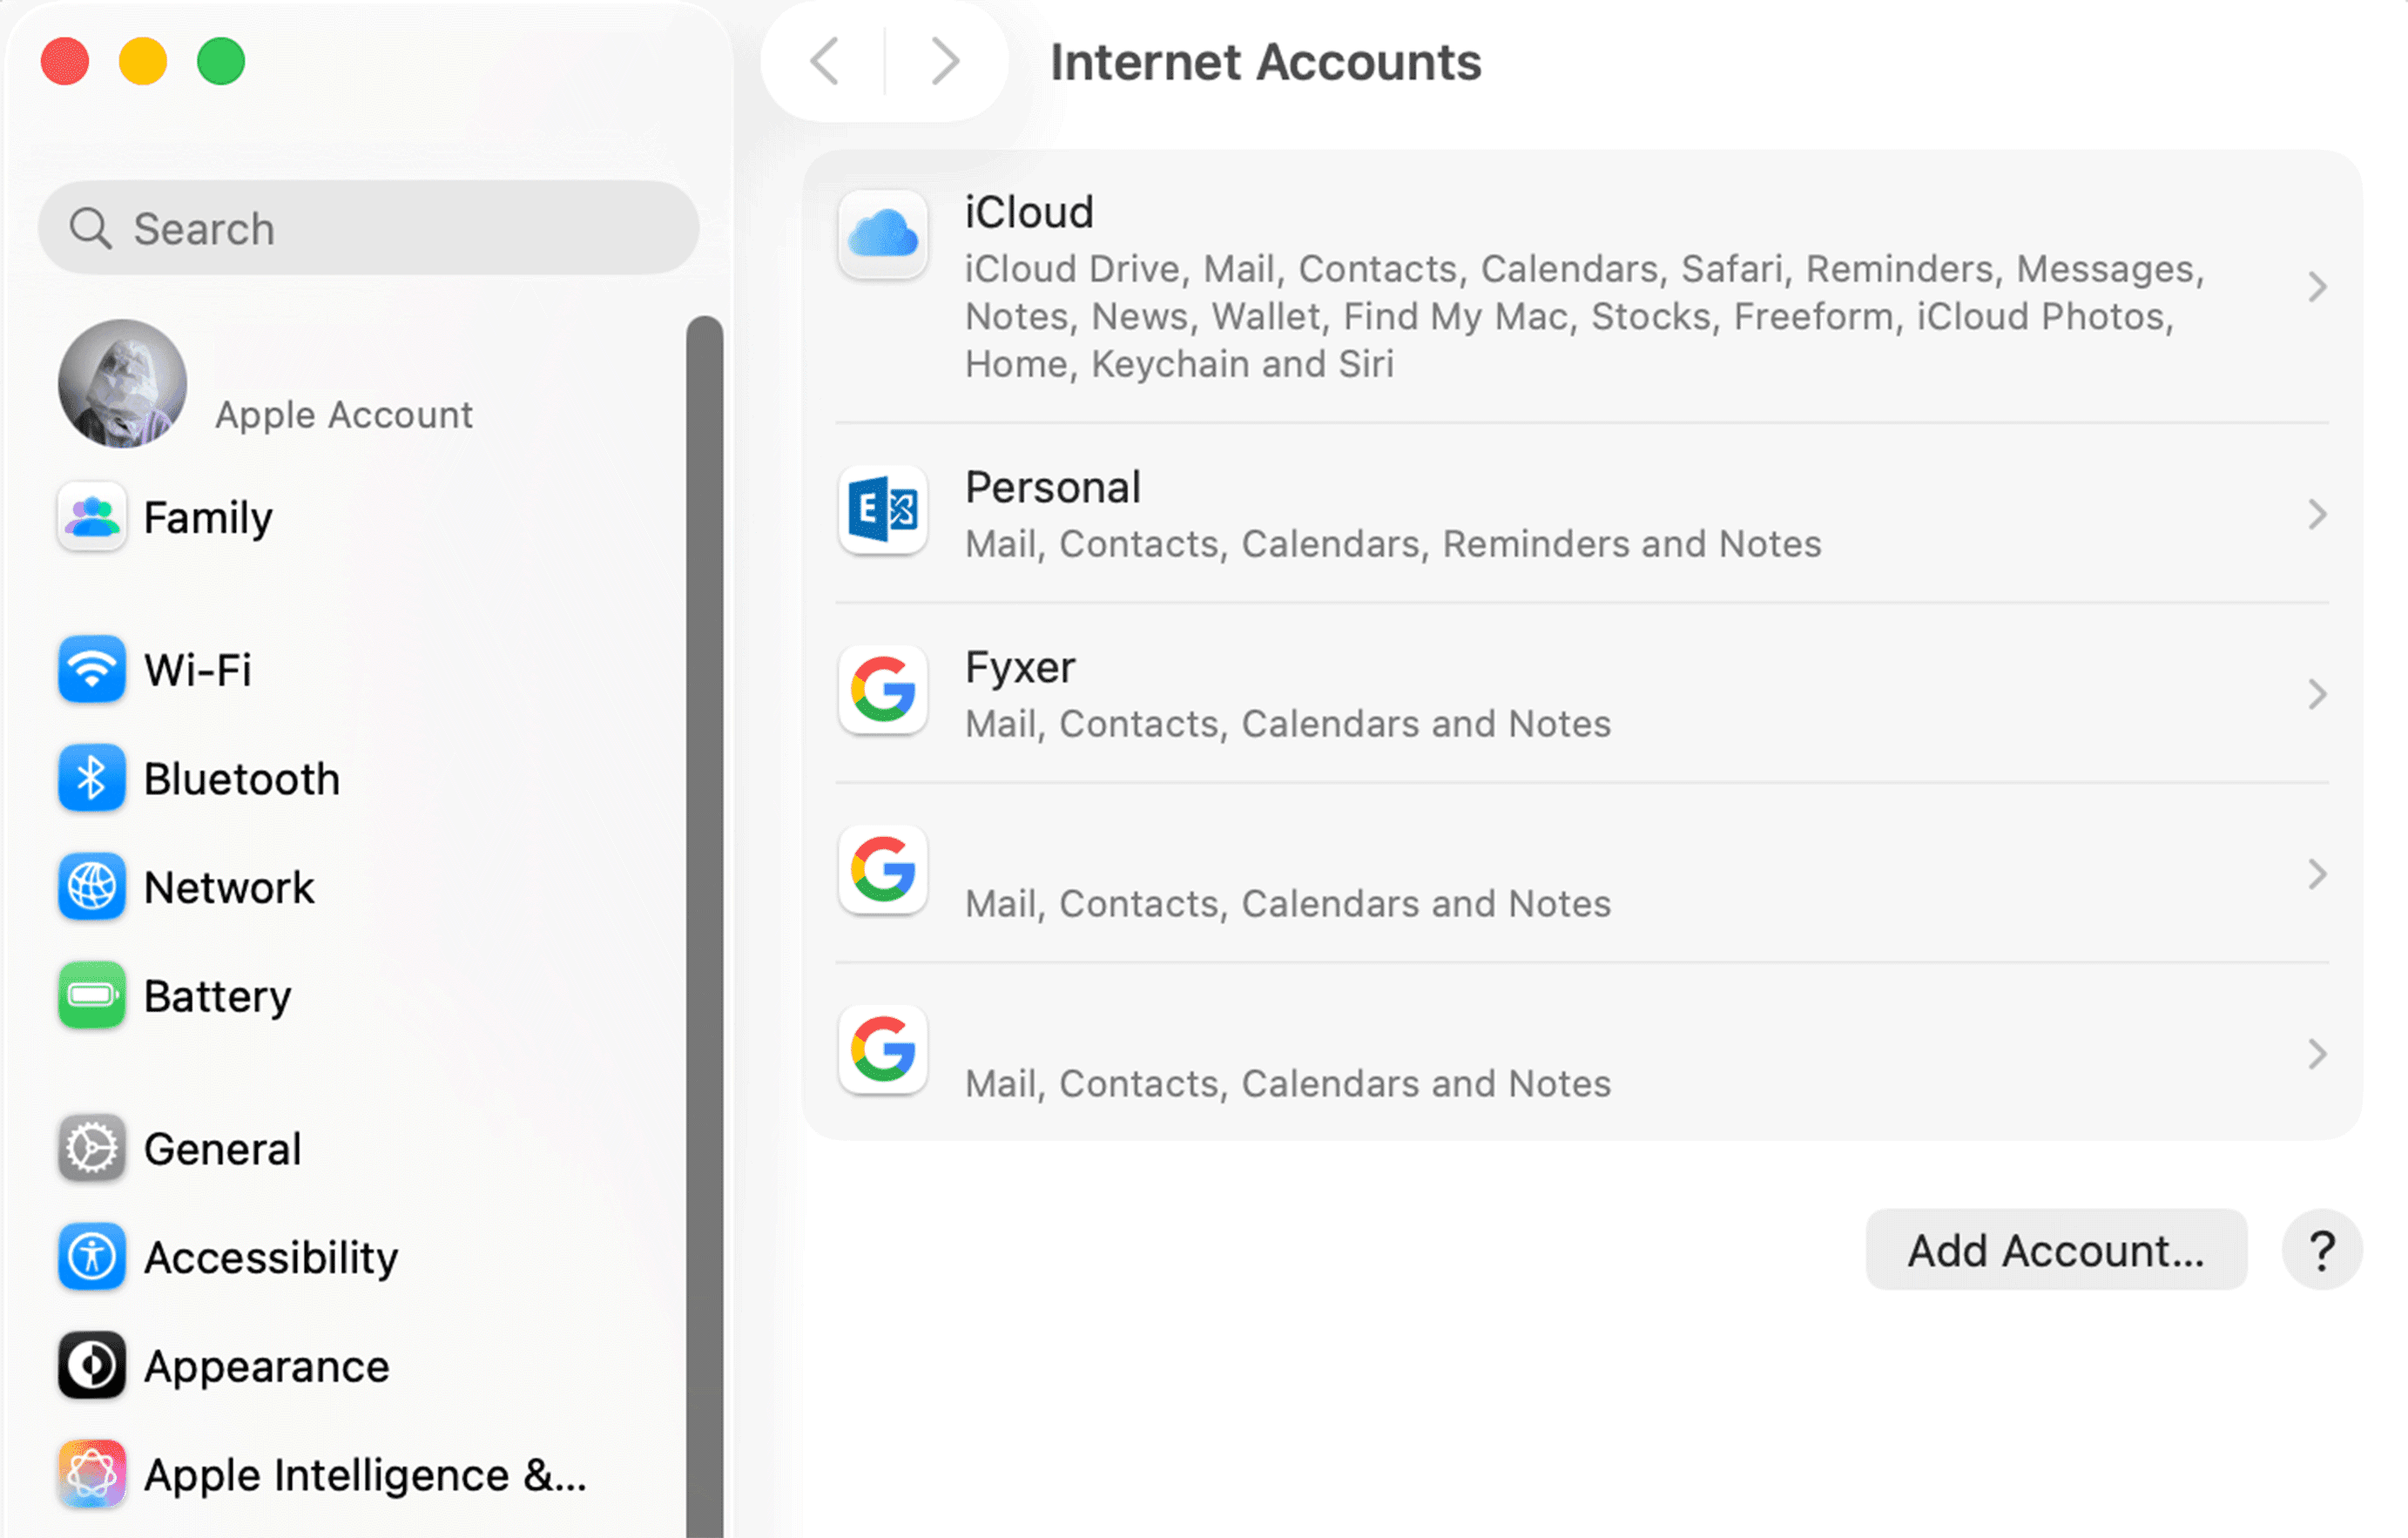
Task: Click the Appearance sidebar icon
Action: [92, 1366]
